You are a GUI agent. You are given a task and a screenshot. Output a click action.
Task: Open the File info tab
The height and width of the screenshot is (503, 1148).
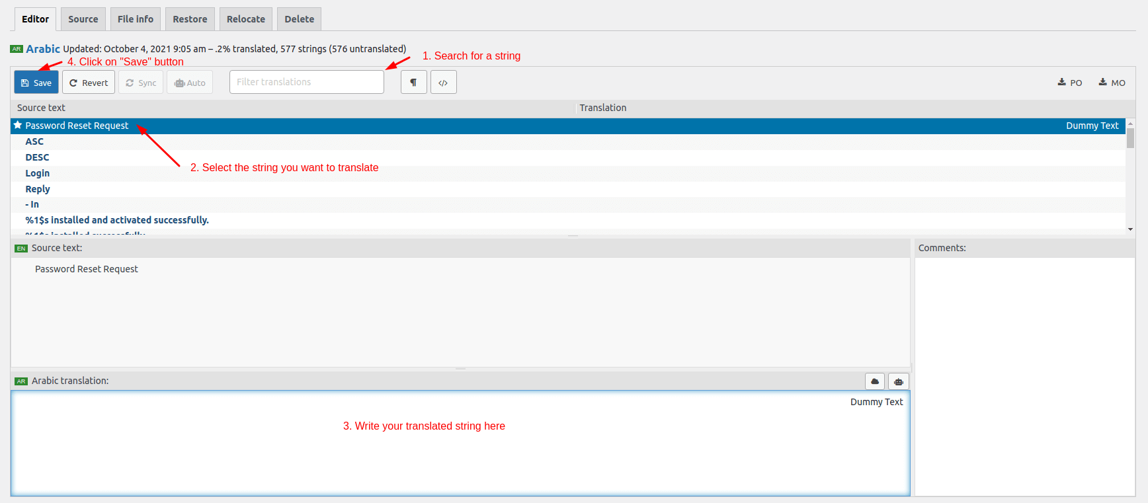135,19
